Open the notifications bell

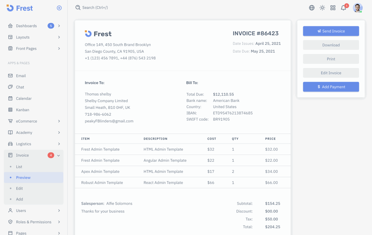click(343, 7)
